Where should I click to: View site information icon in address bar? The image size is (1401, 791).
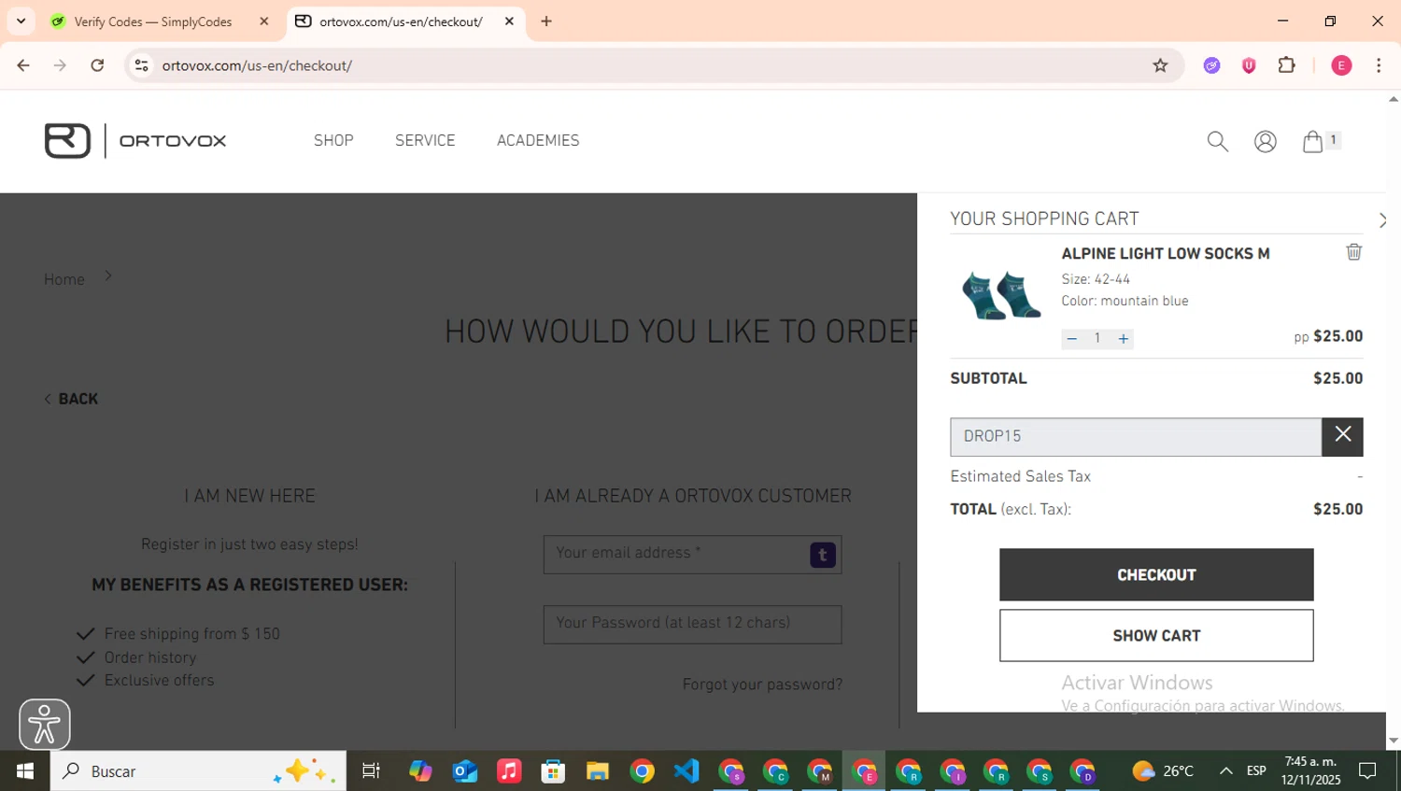tap(142, 65)
